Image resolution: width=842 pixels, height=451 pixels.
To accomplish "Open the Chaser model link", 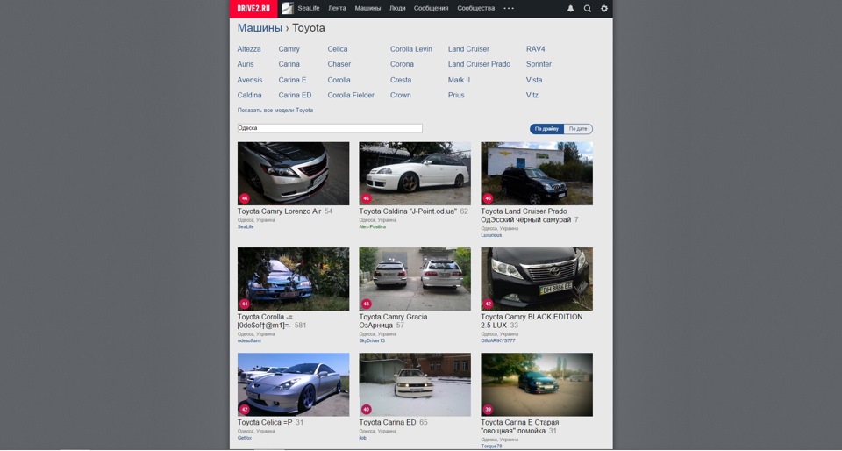I will click(x=339, y=64).
